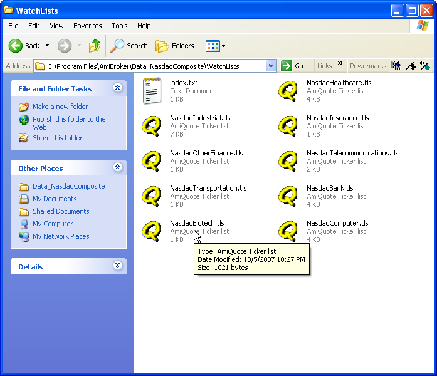The height and width of the screenshot is (376, 437).
Task: Expand the Details panel
Action: click(x=117, y=266)
